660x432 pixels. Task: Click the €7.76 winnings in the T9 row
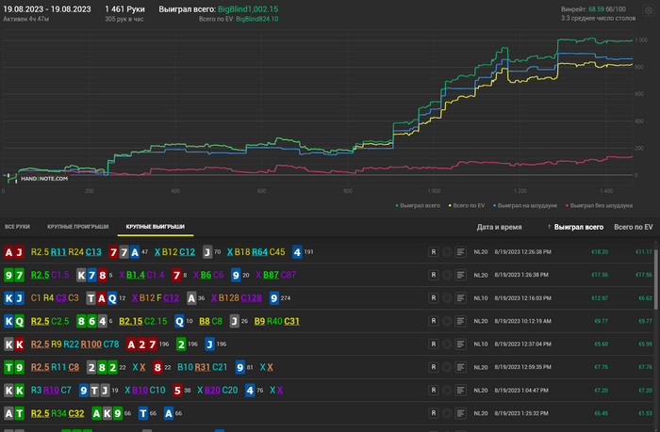click(x=602, y=367)
